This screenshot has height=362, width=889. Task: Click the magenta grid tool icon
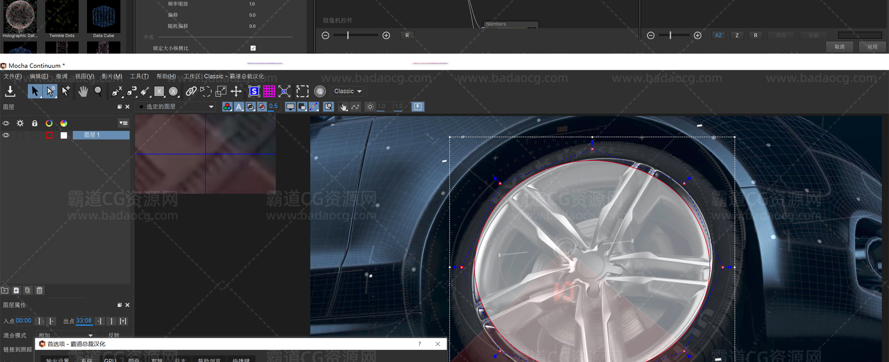pos(269,92)
